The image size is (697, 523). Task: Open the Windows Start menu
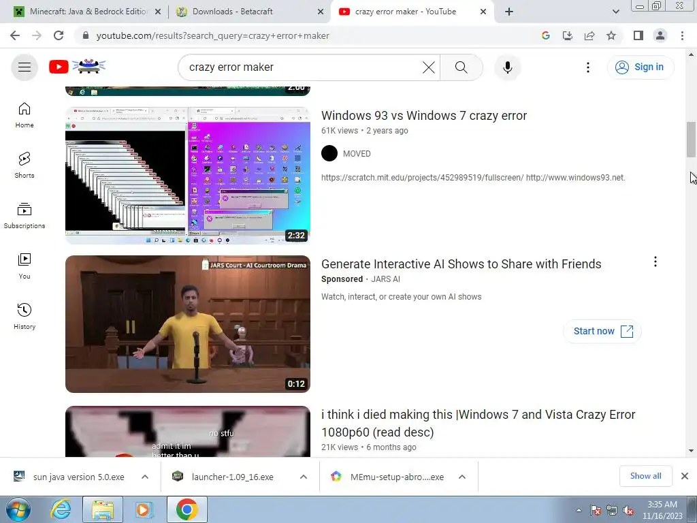click(x=18, y=509)
